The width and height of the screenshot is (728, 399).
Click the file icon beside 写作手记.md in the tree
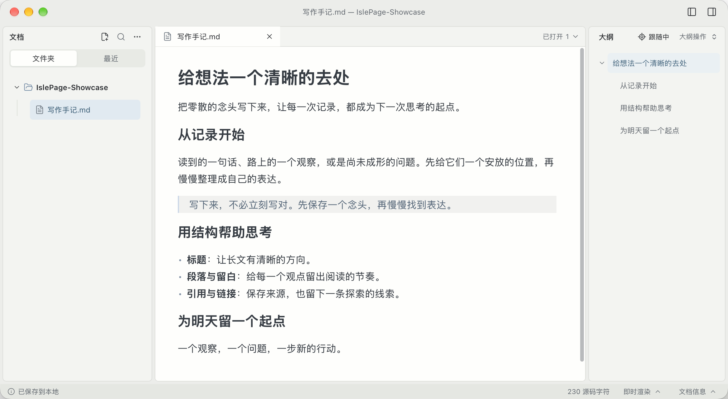pyautogui.click(x=40, y=110)
